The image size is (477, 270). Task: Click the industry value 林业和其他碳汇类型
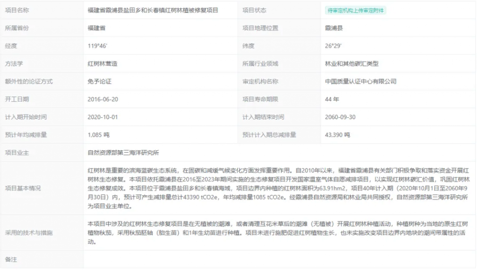coord(352,64)
